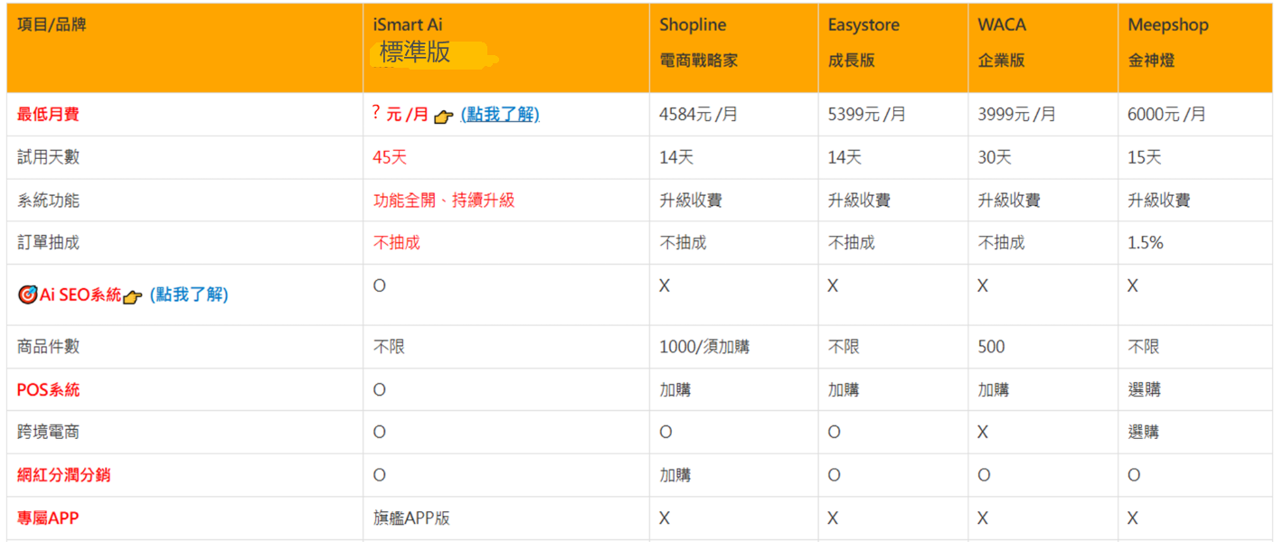The height and width of the screenshot is (551, 1283).
Task: Click the 跨境電商 row label
Action: point(48,433)
